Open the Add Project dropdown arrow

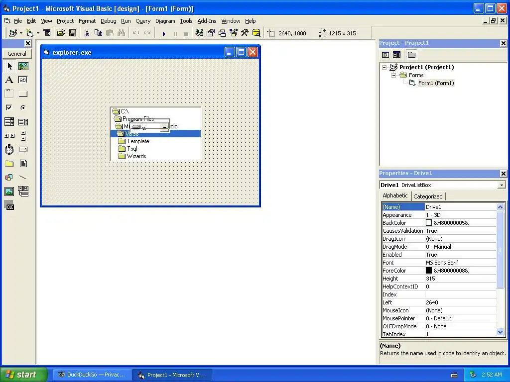21,33
